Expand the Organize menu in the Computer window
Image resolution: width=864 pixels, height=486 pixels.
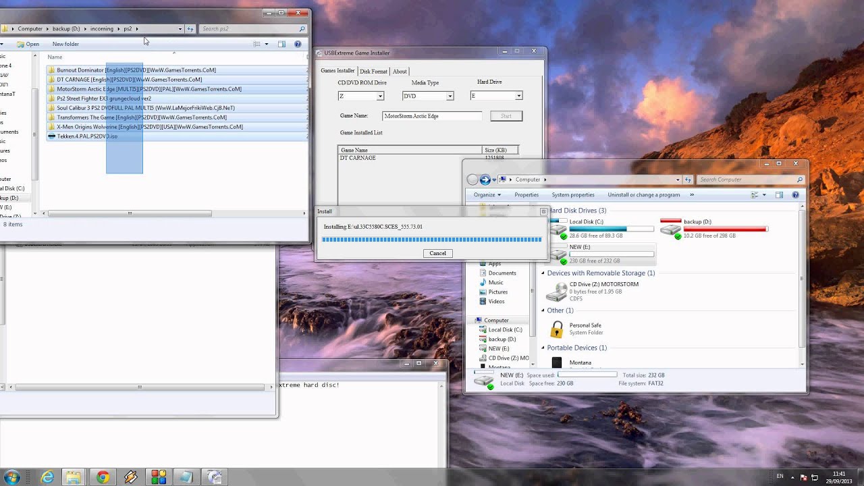487,195
